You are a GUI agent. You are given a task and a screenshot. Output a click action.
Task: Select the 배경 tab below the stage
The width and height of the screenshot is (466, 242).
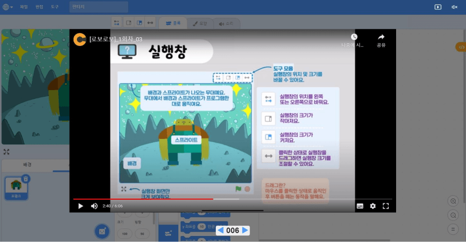pos(27,165)
